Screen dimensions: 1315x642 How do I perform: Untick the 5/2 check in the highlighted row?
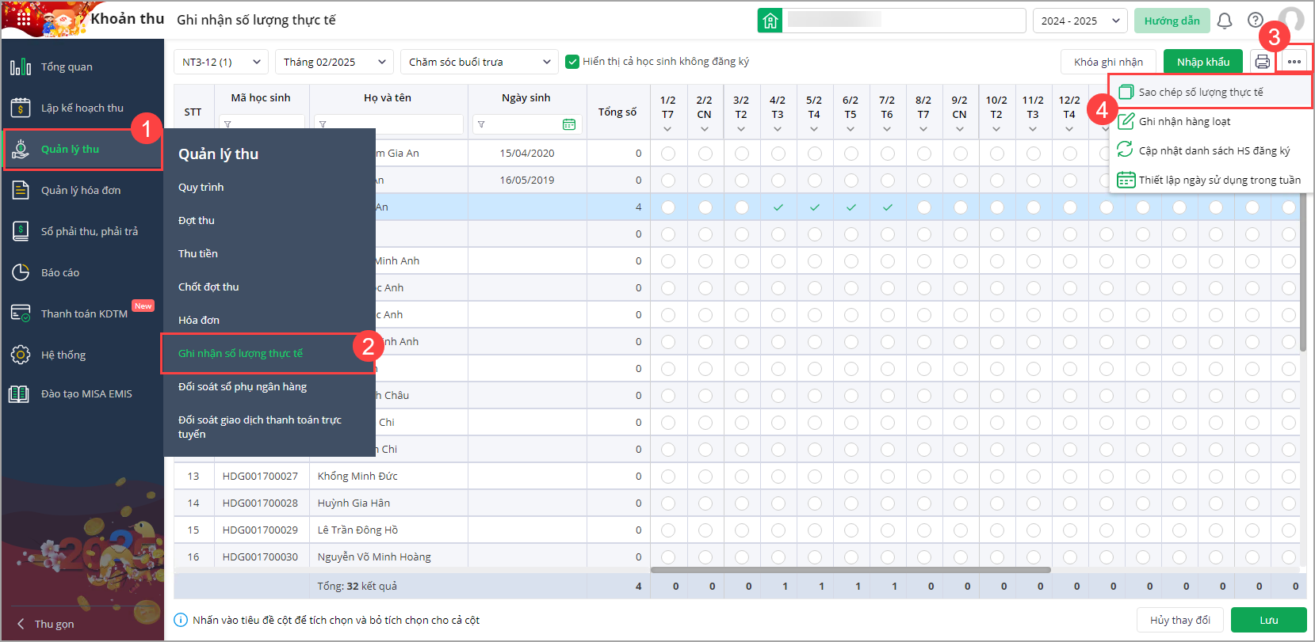point(814,207)
